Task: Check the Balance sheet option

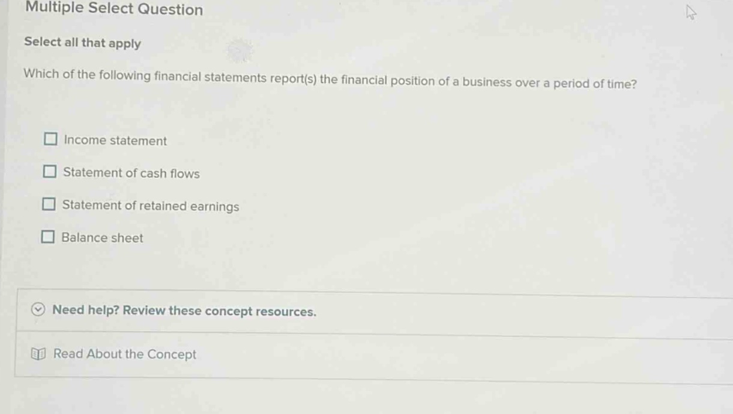Action: click(49, 237)
